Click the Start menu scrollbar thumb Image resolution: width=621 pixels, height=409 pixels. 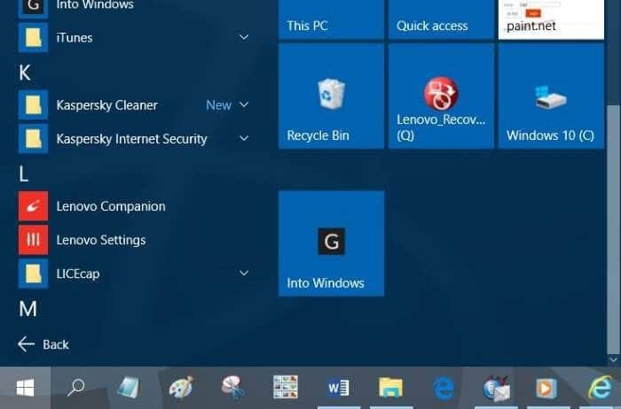pyautogui.click(x=614, y=230)
